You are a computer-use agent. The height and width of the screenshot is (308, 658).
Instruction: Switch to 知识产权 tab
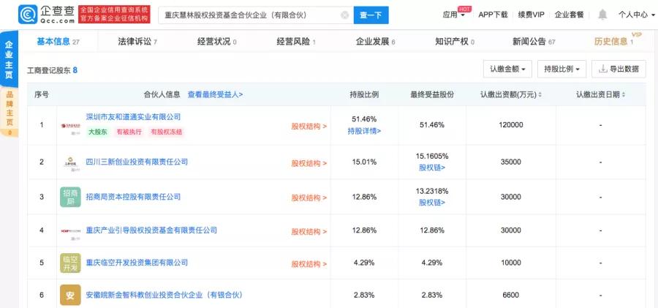(455, 42)
